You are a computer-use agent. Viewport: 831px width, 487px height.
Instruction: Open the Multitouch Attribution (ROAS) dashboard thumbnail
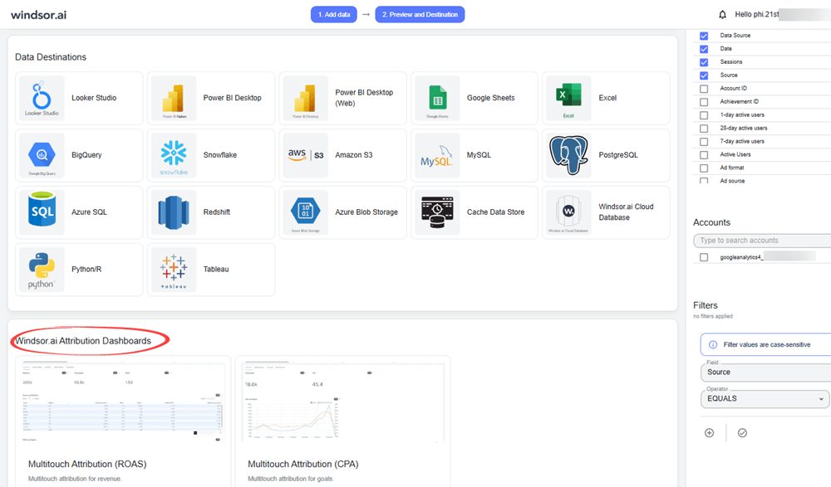click(123, 401)
